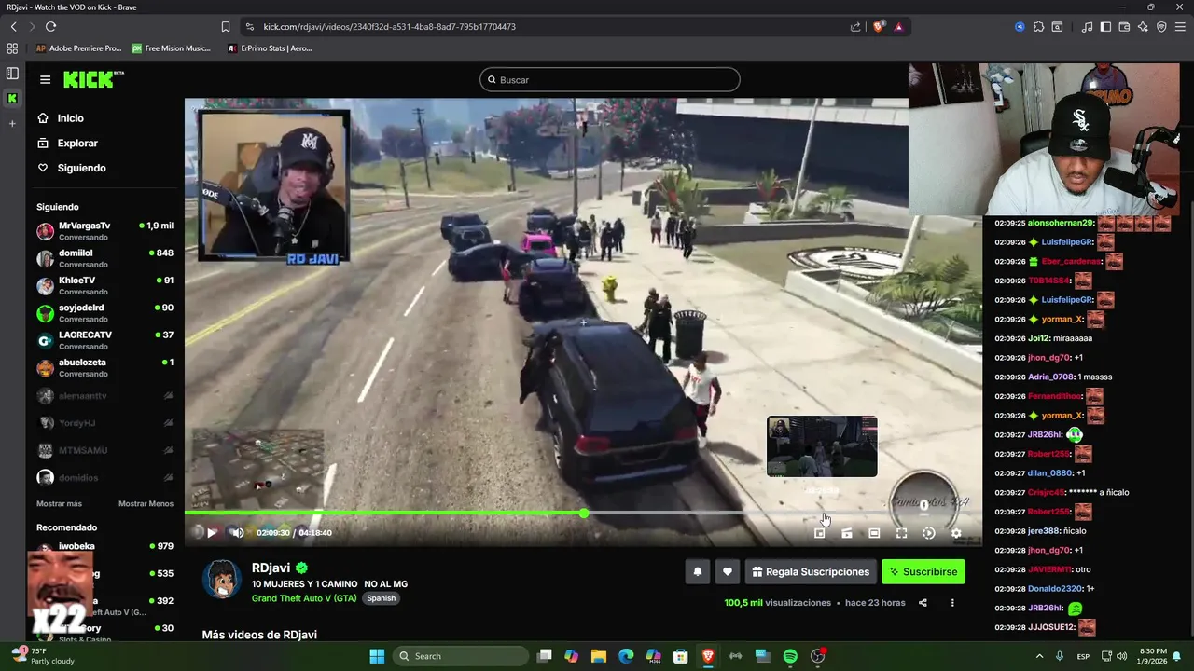This screenshot has height=671, width=1194.
Task: Click the share icon below video
Action: point(923,603)
